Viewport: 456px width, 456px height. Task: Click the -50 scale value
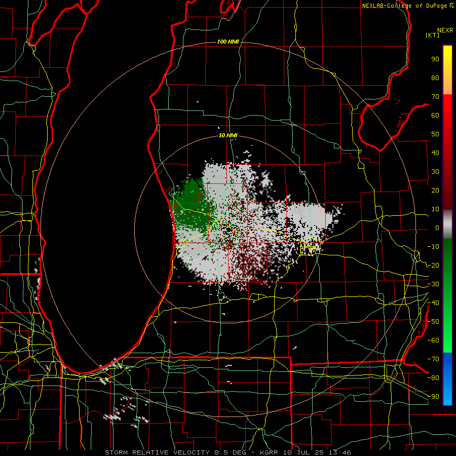click(433, 322)
